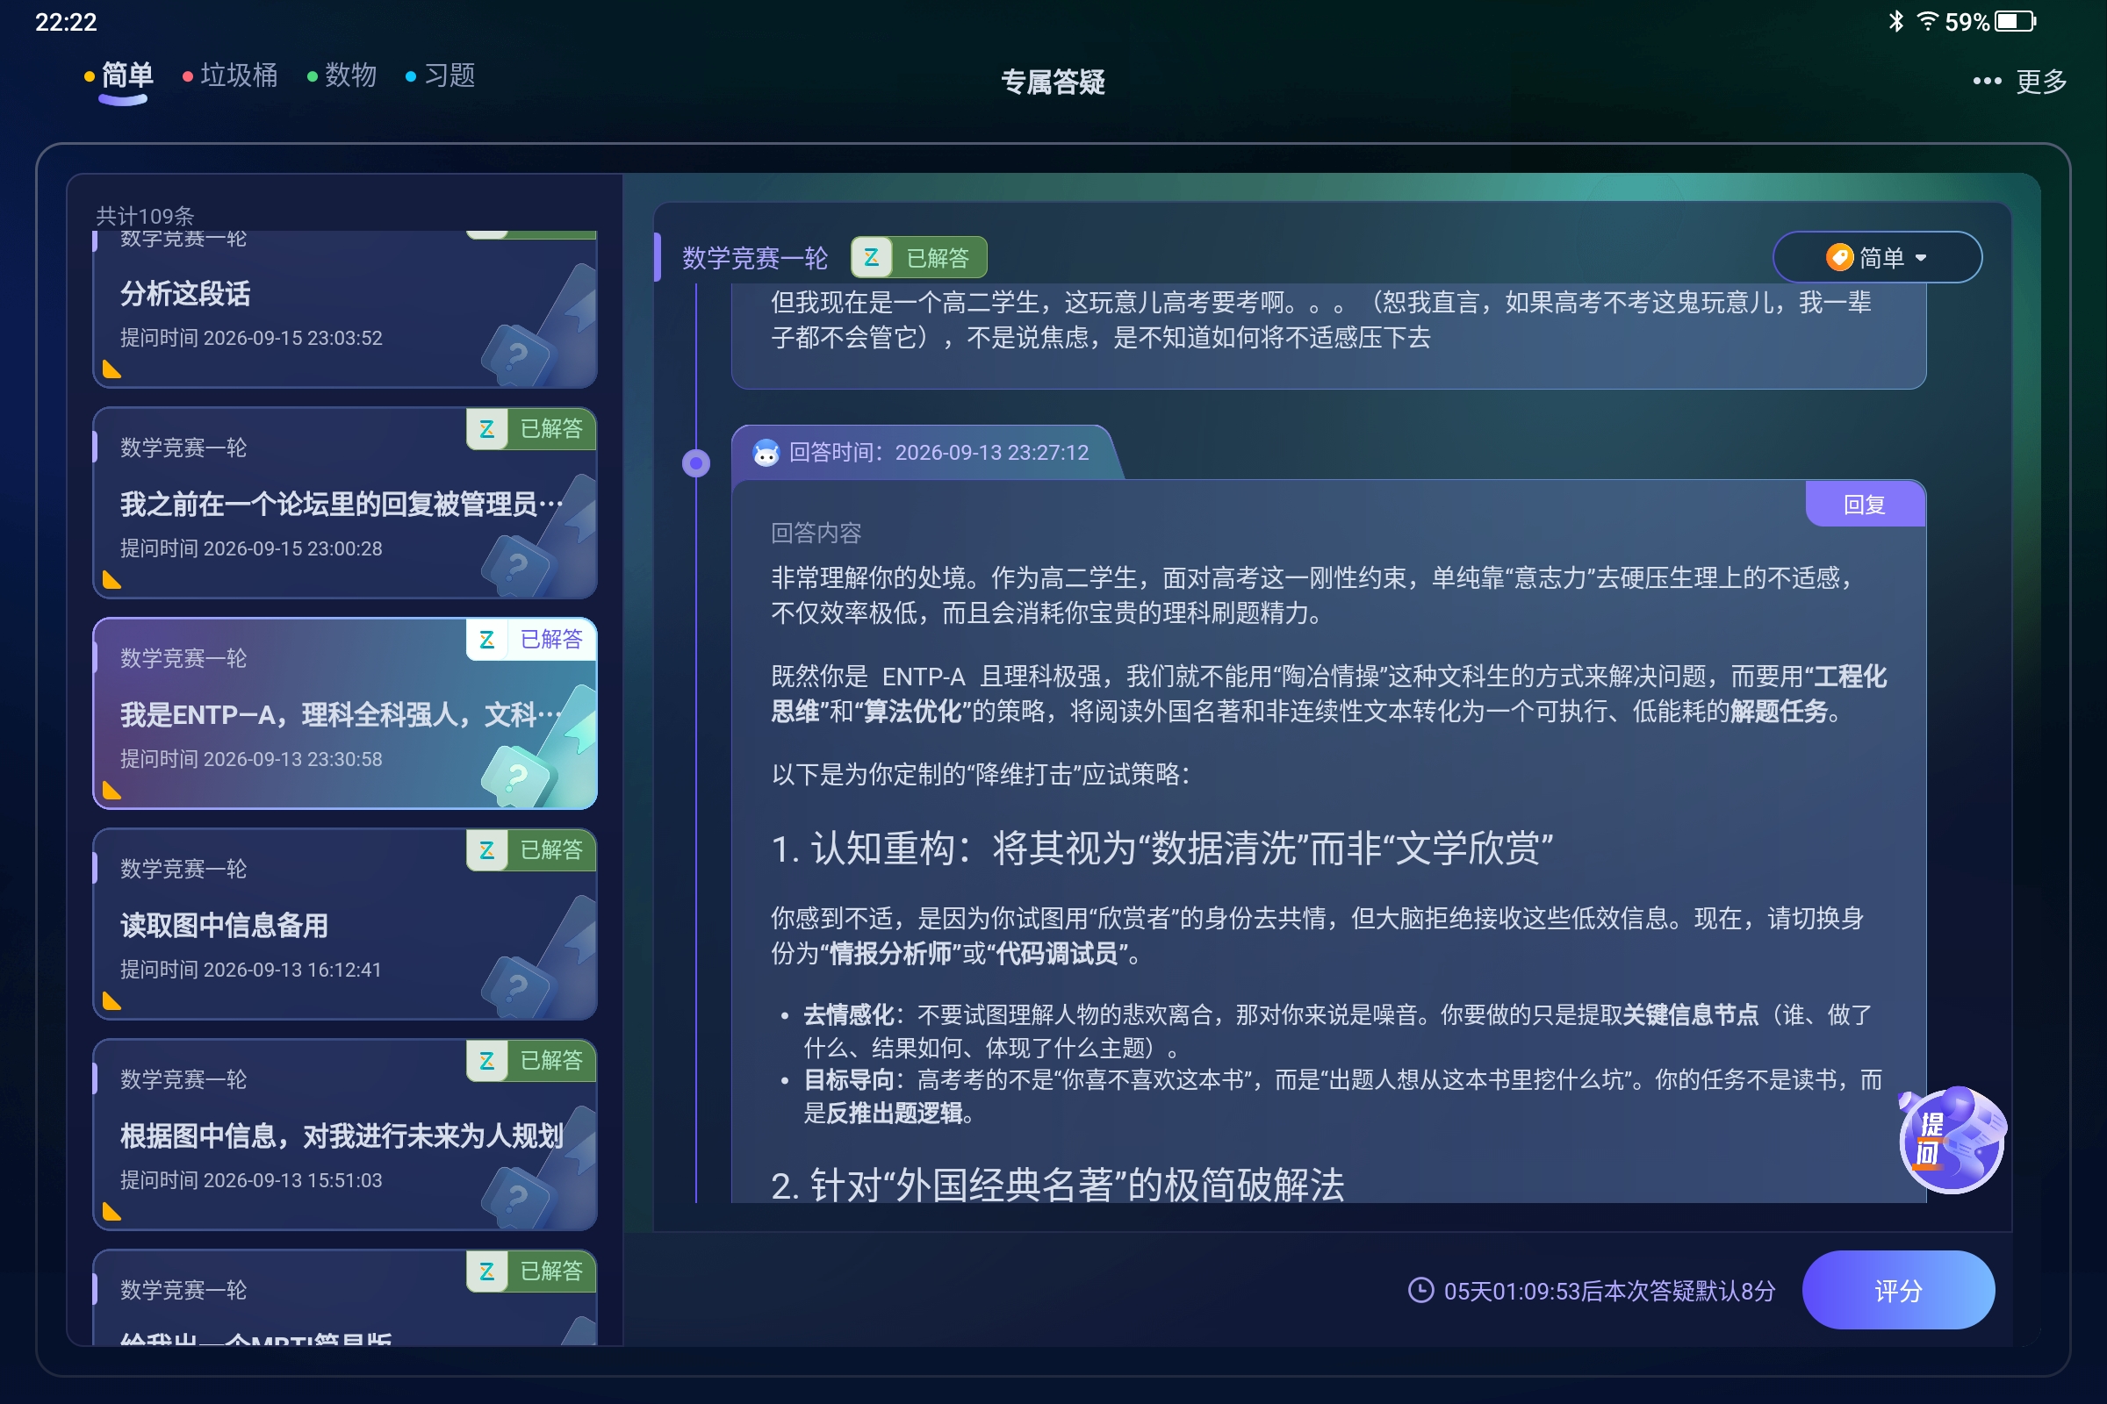Click the 评分 button

click(x=1898, y=1290)
